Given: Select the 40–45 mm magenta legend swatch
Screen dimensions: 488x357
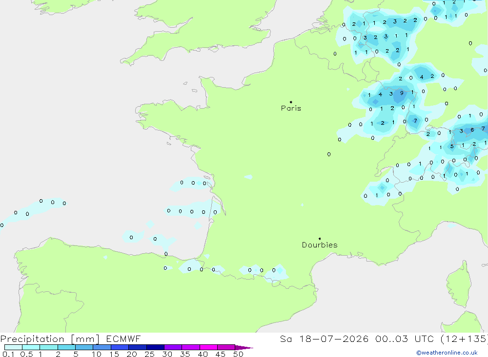Looking at the screenshot, I should pos(208,347).
